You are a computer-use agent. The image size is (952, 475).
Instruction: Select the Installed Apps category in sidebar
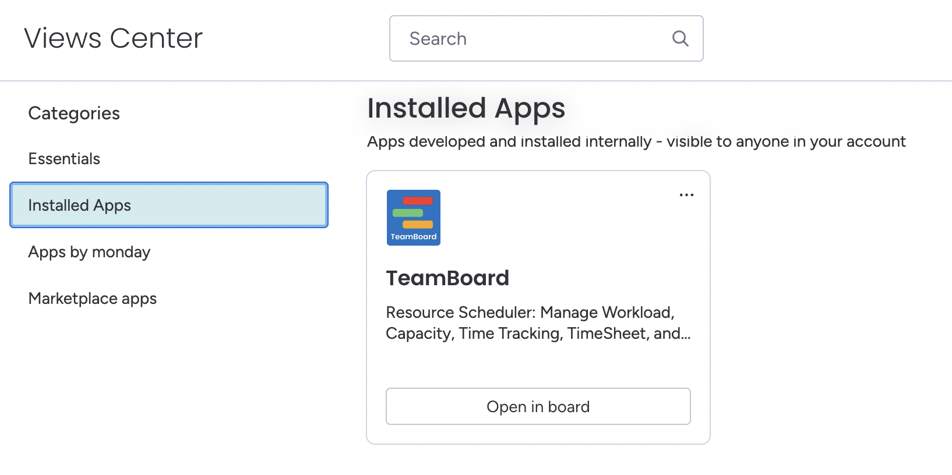(169, 205)
